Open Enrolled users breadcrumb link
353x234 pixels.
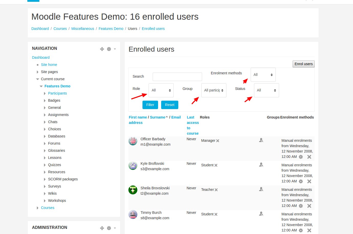(x=153, y=29)
